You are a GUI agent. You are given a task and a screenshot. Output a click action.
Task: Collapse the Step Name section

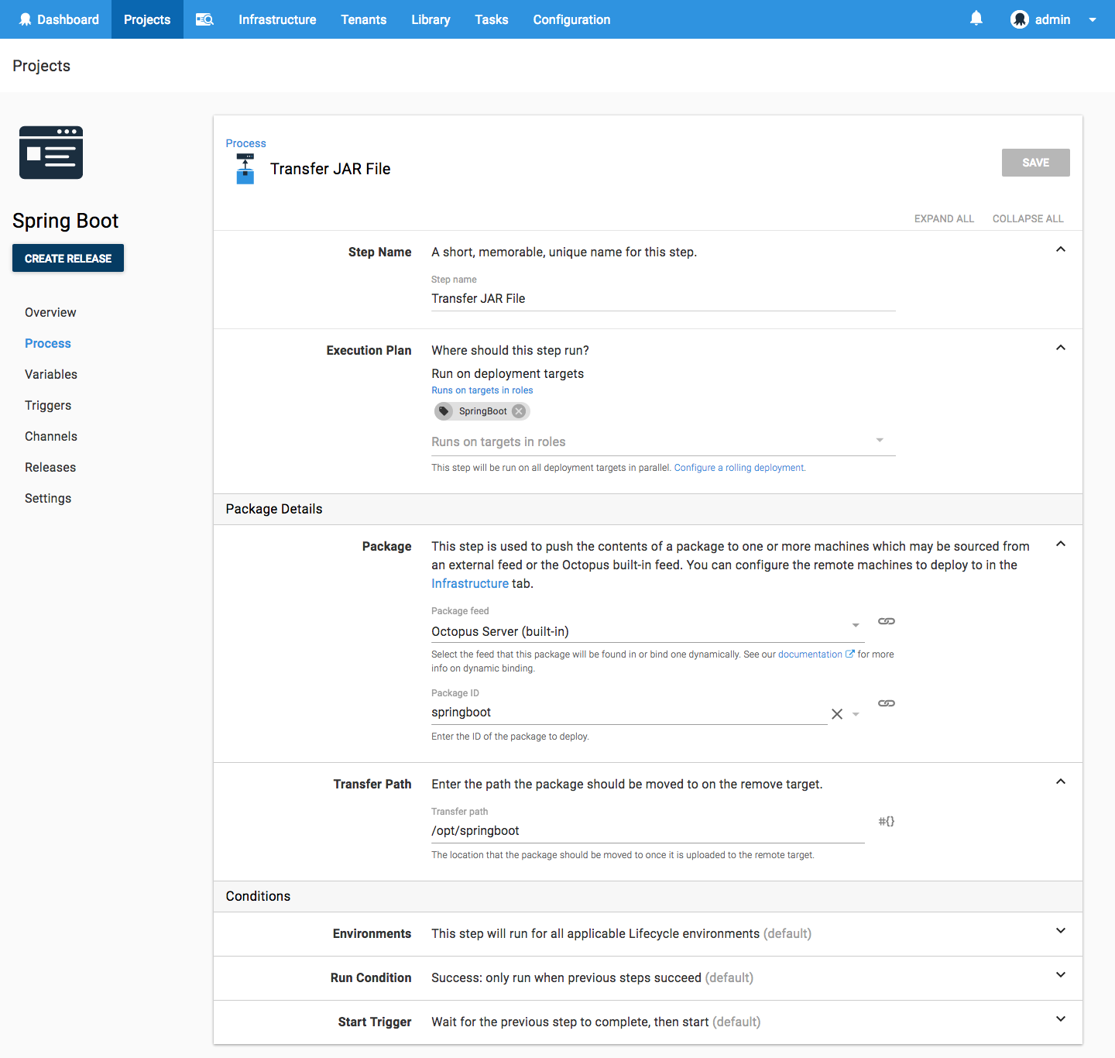tap(1060, 249)
